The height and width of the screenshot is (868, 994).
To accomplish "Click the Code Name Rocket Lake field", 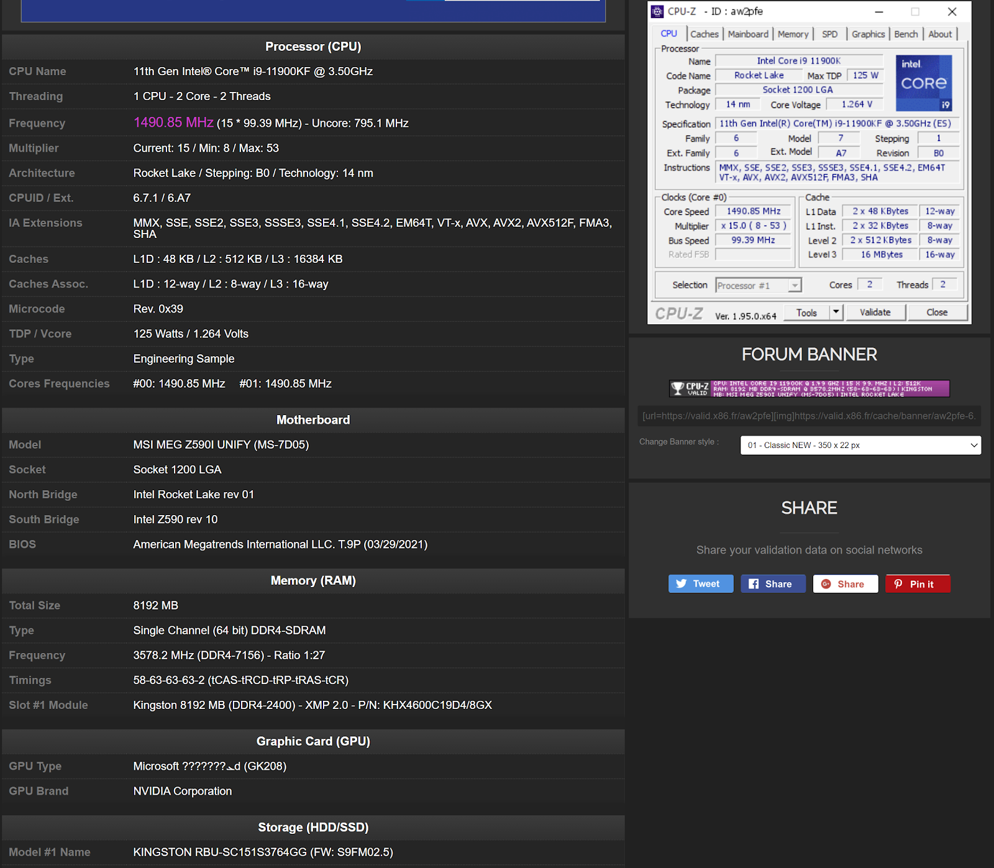I will [x=759, y=75].
